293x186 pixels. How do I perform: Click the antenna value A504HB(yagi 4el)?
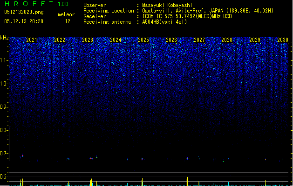click(164, 22)
